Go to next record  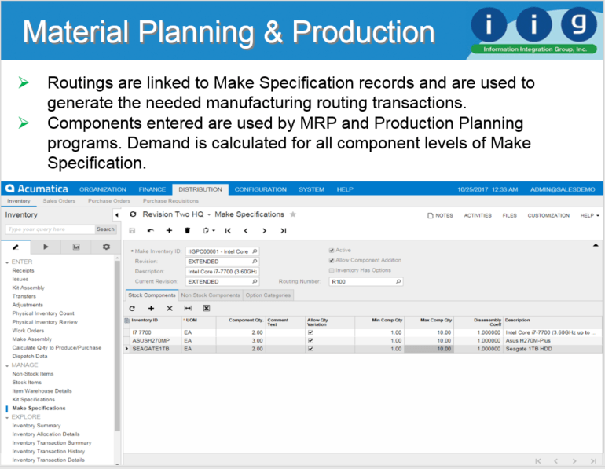[x=264, y=231]
